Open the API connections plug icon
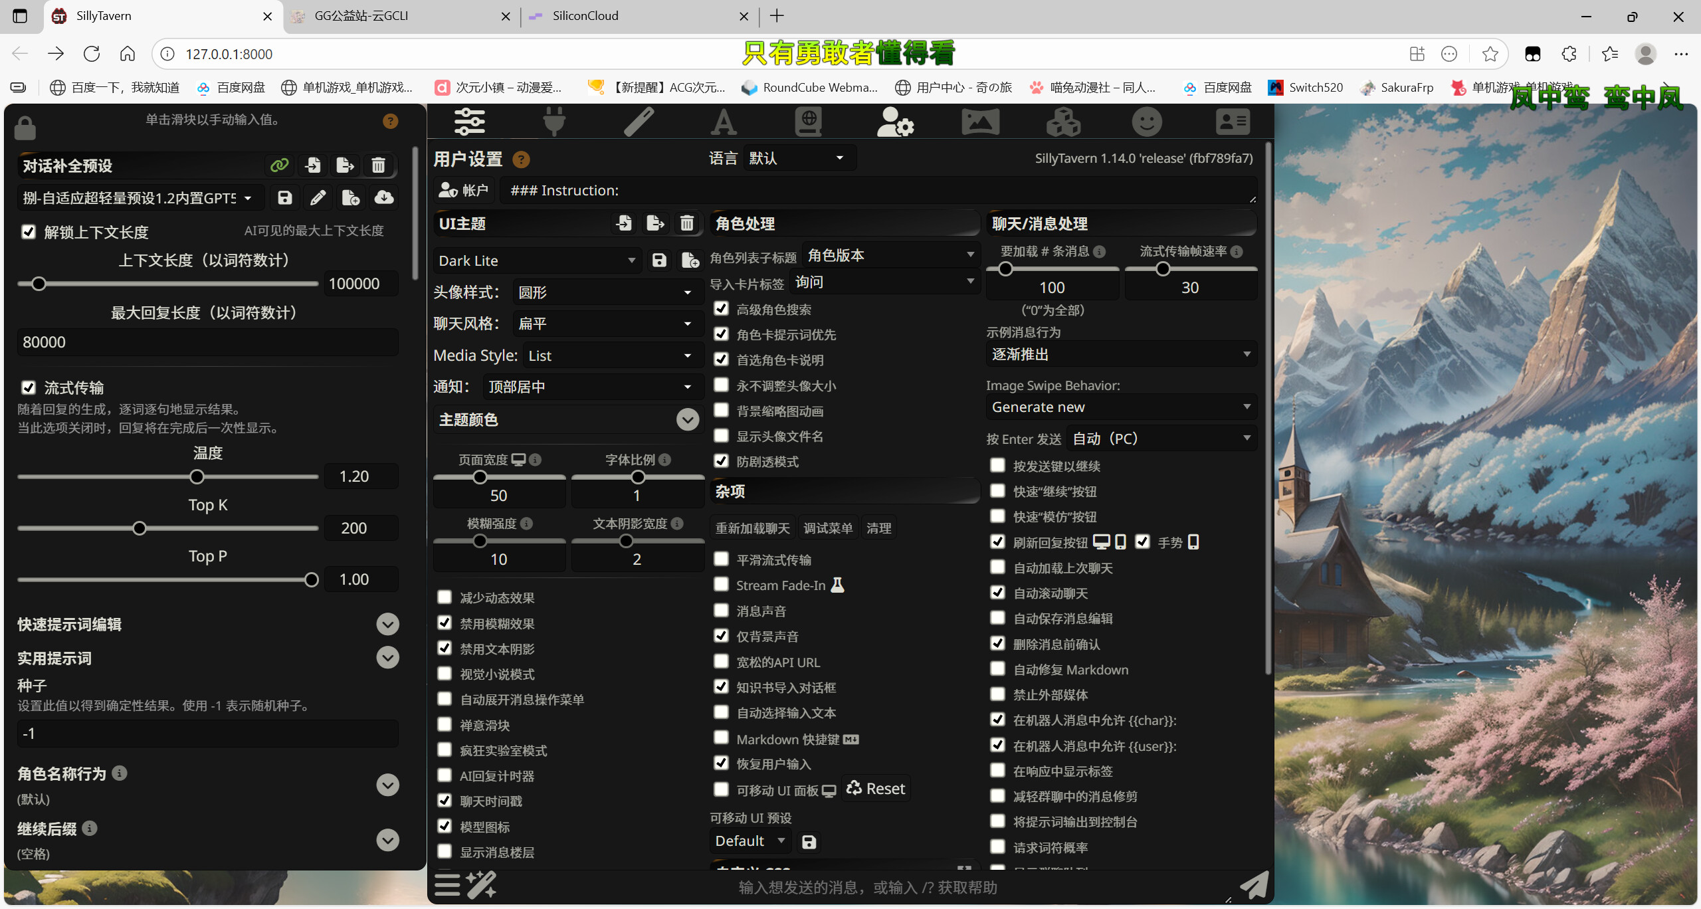This screenshot has height=909, width=1701. click(554, 122)
